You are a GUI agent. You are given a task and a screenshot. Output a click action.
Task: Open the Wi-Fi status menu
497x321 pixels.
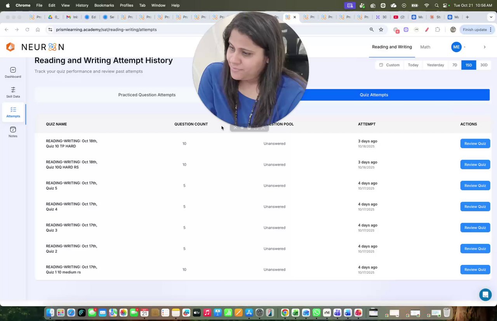point(427,5)
